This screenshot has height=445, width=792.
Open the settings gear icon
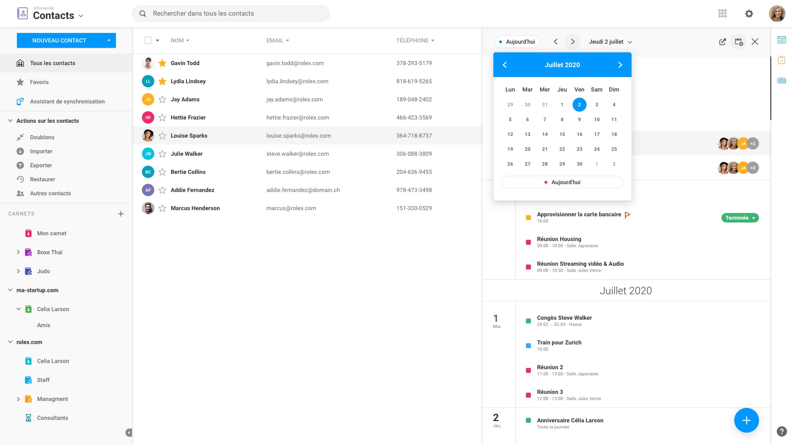click(749, 14)
